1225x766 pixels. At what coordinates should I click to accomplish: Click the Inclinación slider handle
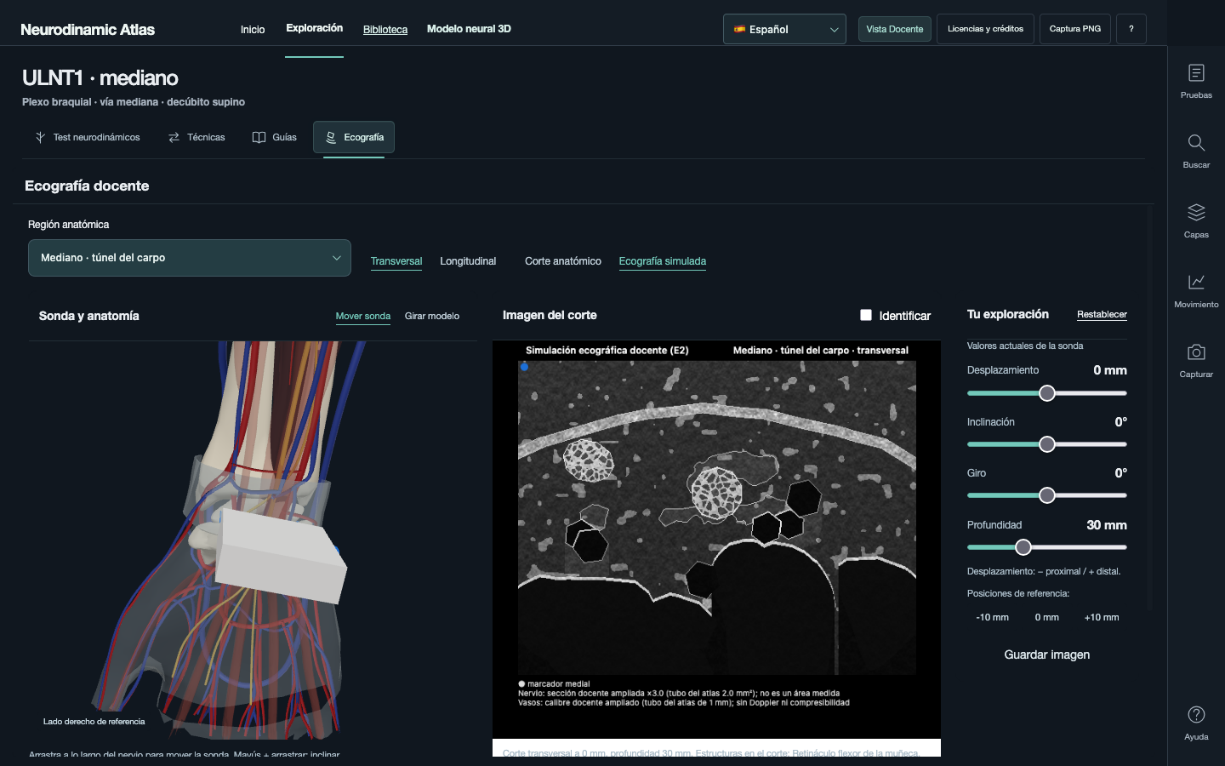[1047, 444]
